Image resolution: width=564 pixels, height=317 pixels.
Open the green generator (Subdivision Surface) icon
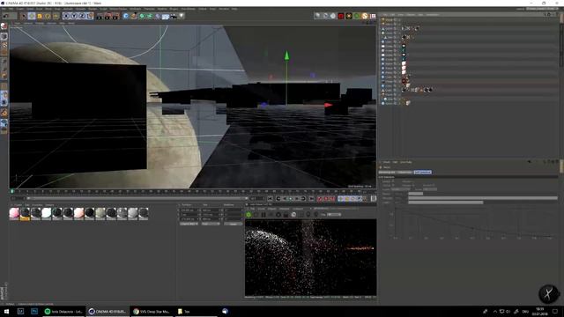click(142, 16)
